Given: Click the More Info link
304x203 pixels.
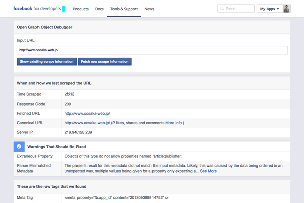Looking at the screenshot, I should 173,123.
